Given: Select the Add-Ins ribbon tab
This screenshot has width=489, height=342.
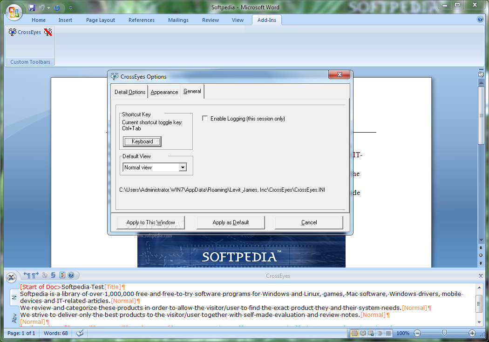Looking at the screenshot, I should (x=267, y=20).
